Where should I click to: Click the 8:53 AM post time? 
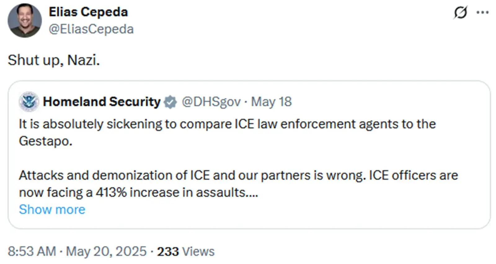[32, 251]
